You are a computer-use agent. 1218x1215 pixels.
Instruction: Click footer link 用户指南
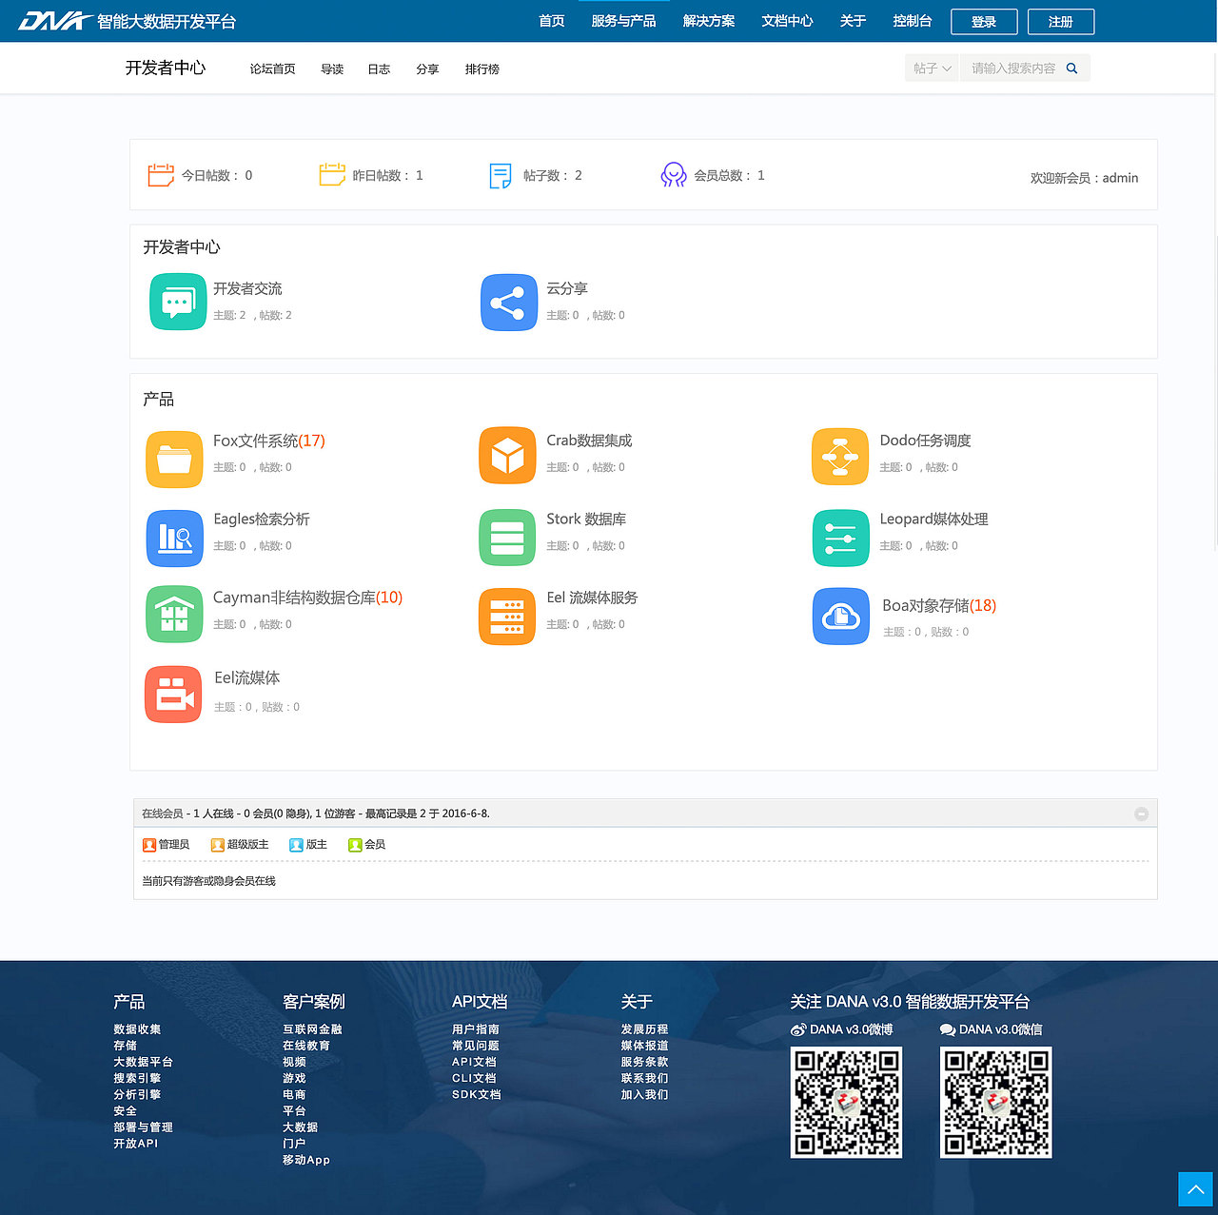[x=476, y=1029]
